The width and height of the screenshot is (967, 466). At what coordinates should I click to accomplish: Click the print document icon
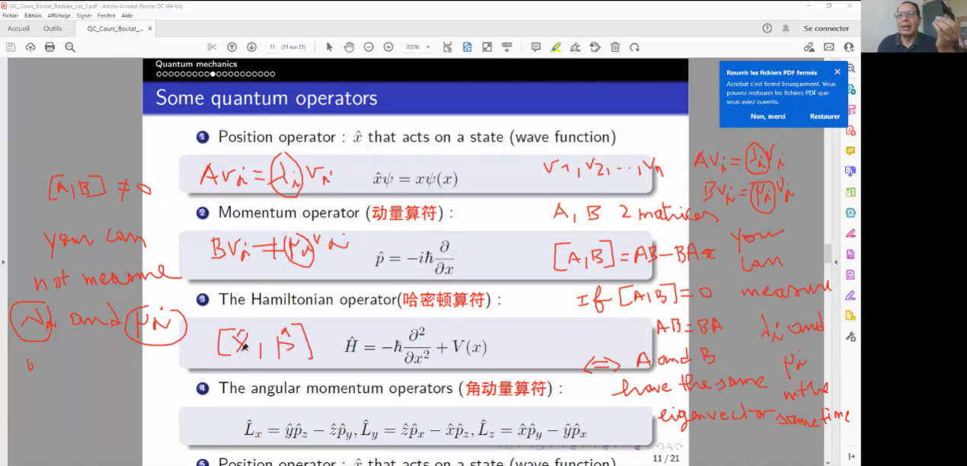click(x=50, y=47)
